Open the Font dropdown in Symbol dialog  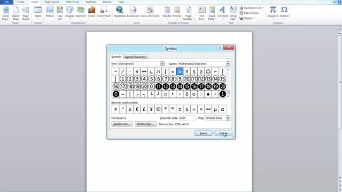click(x=162, y=64)
